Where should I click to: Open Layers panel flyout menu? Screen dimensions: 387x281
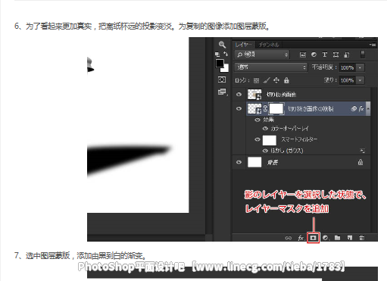click(x=373, y=45)
